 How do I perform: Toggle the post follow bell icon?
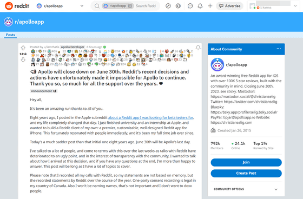(198, 48)
